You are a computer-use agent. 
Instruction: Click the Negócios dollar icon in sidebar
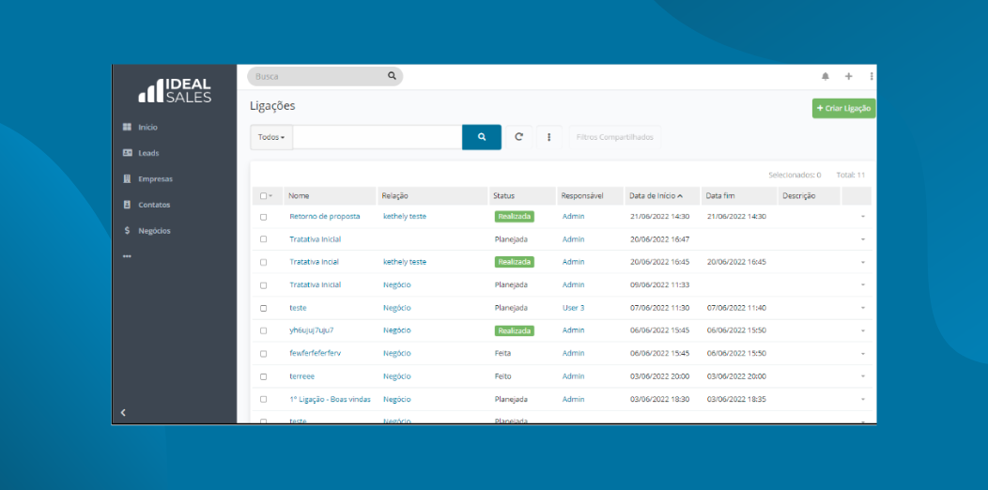click(x=127, y=231)
